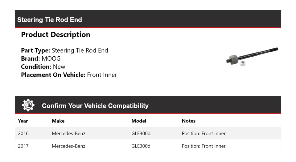
Task: Select the 2017 year cell
Action: pos(23,146)
